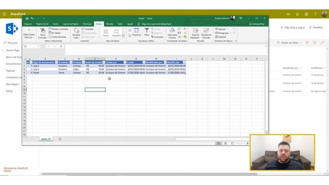The image size is (329, 185).
Task: Click Conexões in the ribbon
Action: [x=87, y=29]
